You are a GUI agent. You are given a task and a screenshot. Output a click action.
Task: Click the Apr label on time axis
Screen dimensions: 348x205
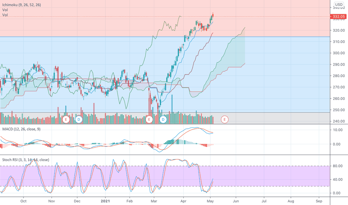(183, 201)
